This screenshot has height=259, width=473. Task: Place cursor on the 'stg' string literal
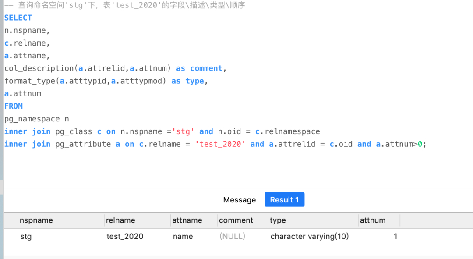coord(183,131)
